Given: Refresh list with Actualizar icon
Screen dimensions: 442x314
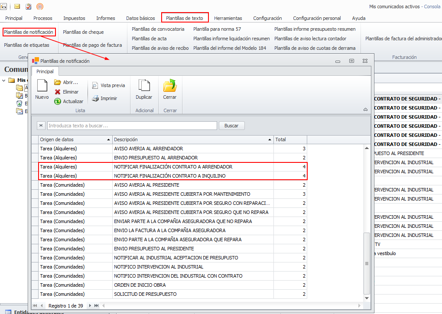Looking at the screenshot, I should click(x=68, y=101).
